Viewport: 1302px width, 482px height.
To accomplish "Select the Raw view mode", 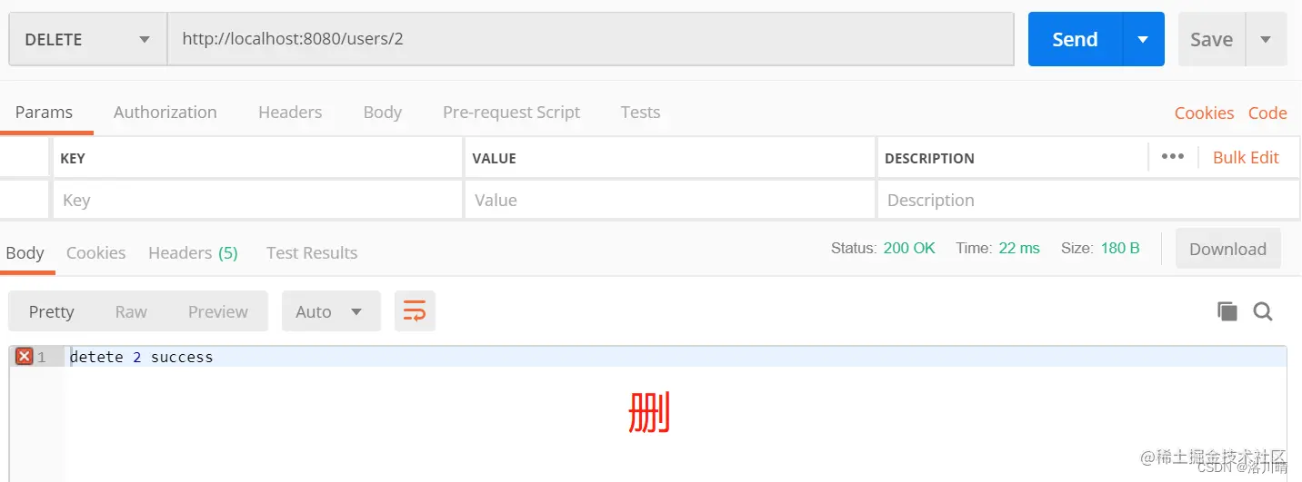I will pos(131,311).
